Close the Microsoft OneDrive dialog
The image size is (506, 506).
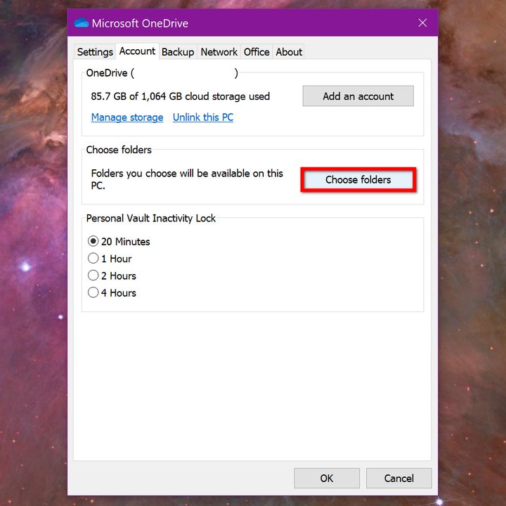(x=422, y=22)
